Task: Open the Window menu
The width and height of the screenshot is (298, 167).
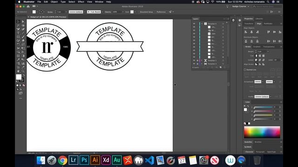Action: click(x=99, y=2)
